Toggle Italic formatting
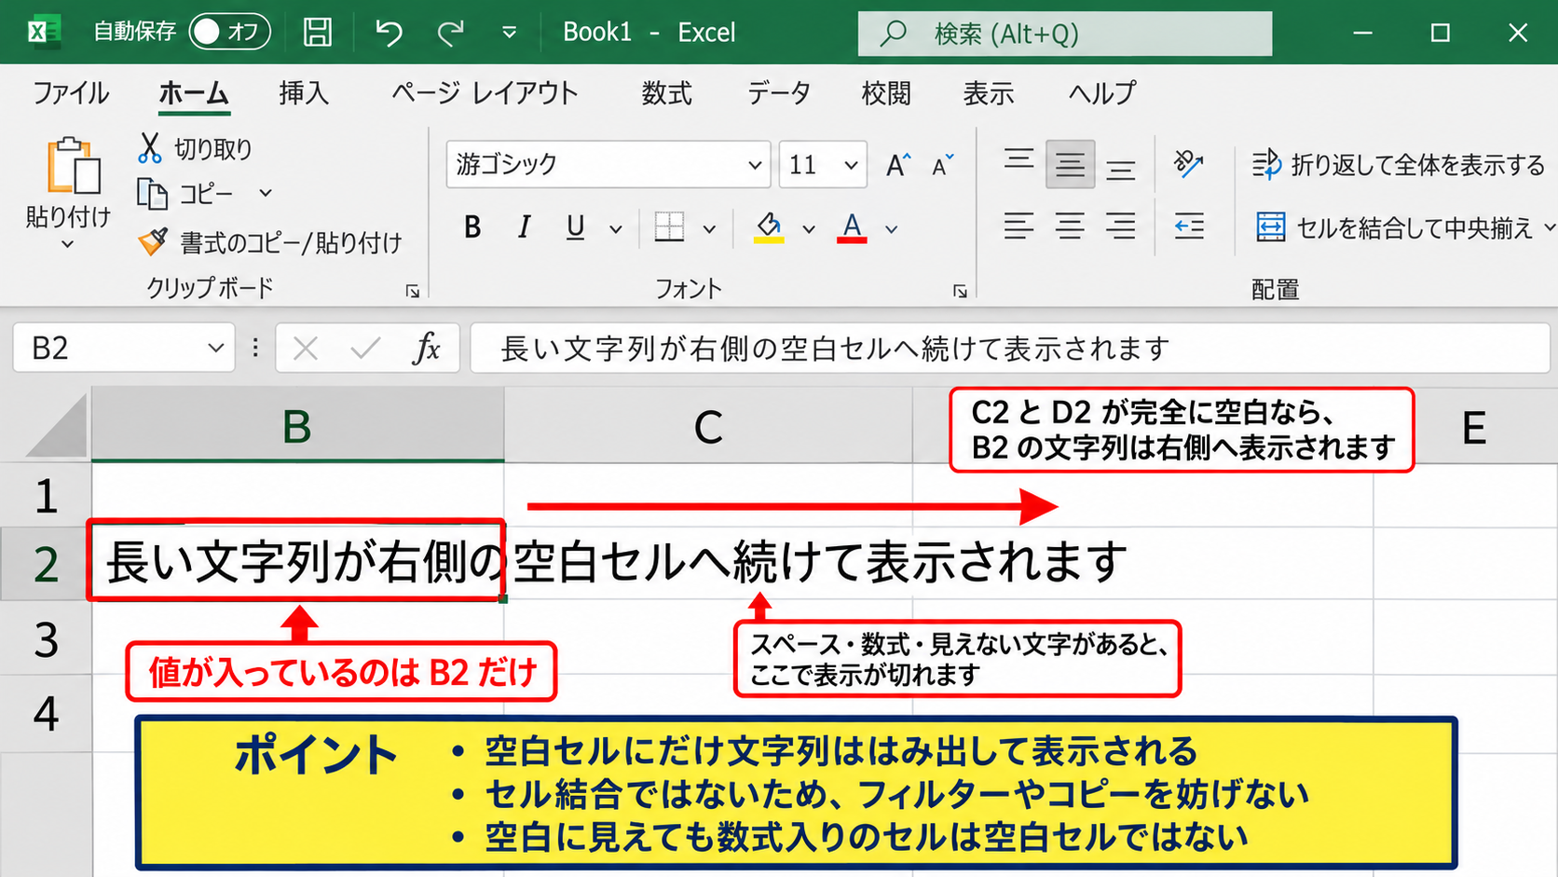The width and height of the screenshot is (1558, 877). coord(524,226)
